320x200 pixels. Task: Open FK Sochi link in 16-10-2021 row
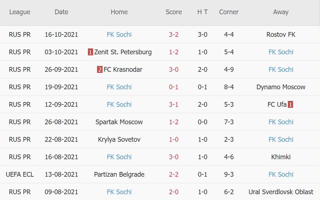click(119, 35)
